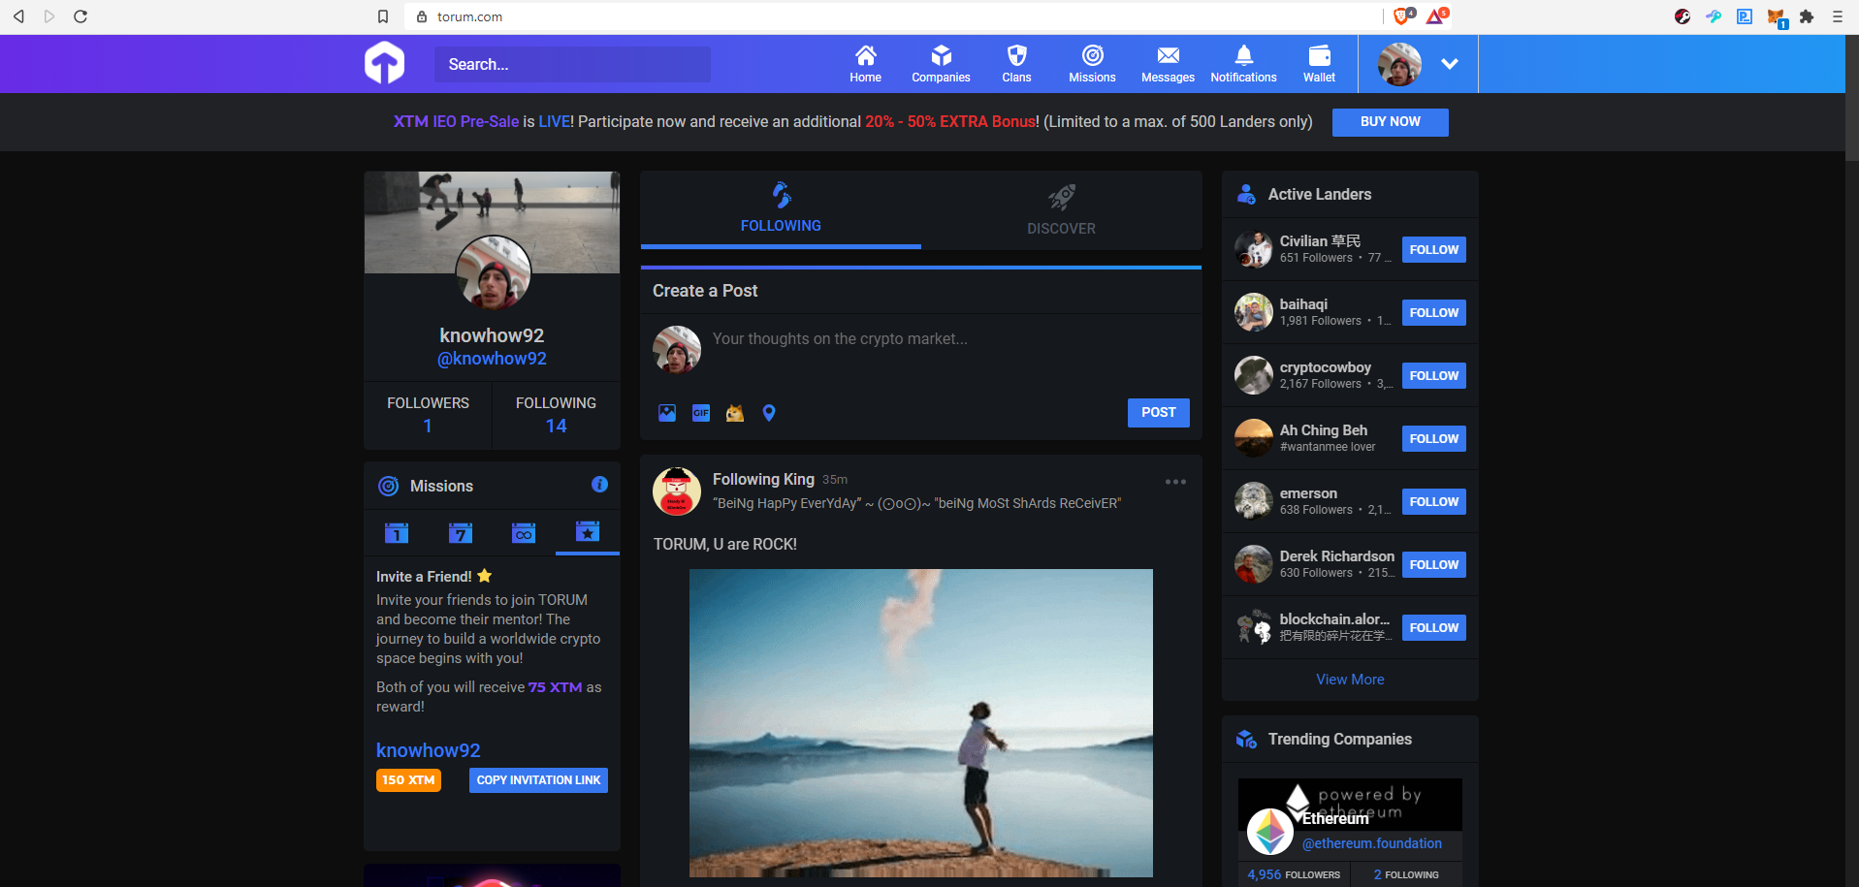
Task: Select the star special missions tab
Action: coord(588,532)
